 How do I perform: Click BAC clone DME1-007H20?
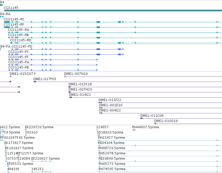(x=80, y=90)
